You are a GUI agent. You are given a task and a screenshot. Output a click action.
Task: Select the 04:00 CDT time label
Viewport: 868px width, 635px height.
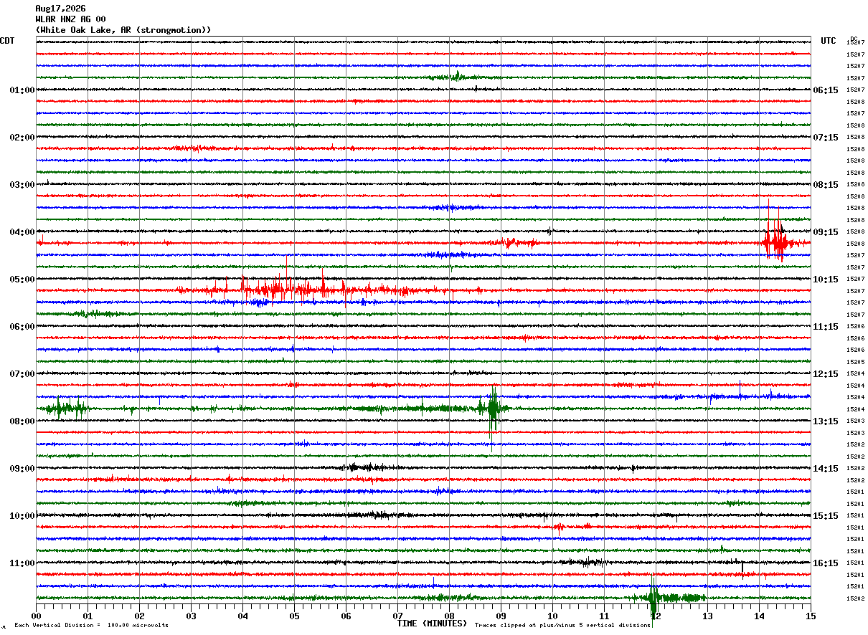tap(22, 232)
